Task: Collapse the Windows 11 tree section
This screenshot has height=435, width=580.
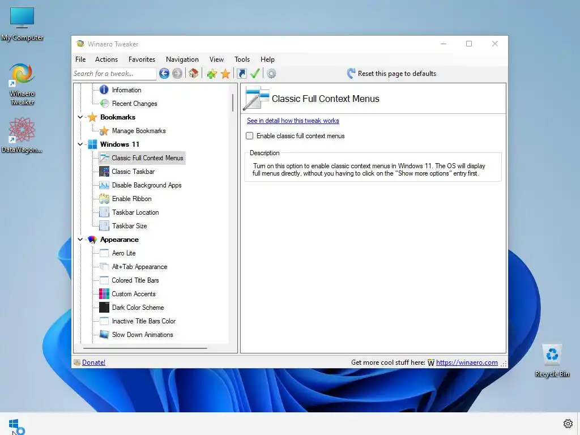Action: click(80, 144)
